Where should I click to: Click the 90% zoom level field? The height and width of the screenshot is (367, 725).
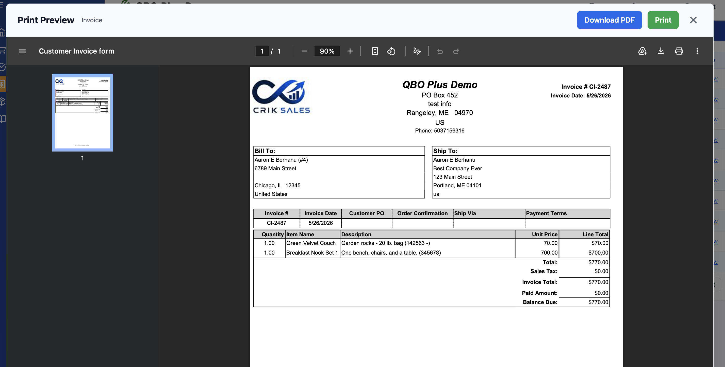327,51
